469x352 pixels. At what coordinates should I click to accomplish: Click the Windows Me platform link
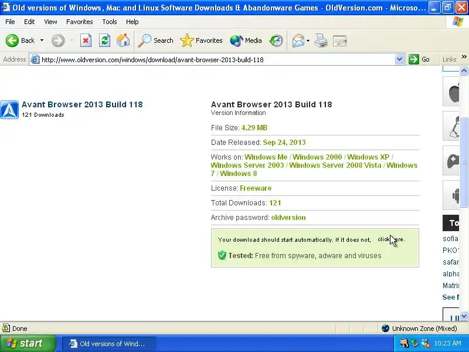(x=266, y=157)
